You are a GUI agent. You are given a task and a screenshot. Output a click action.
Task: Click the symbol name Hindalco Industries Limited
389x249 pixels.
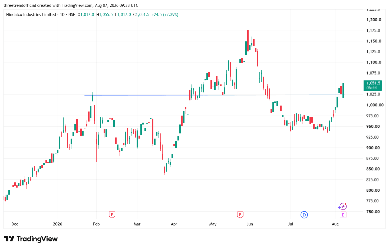pos(31,15)
